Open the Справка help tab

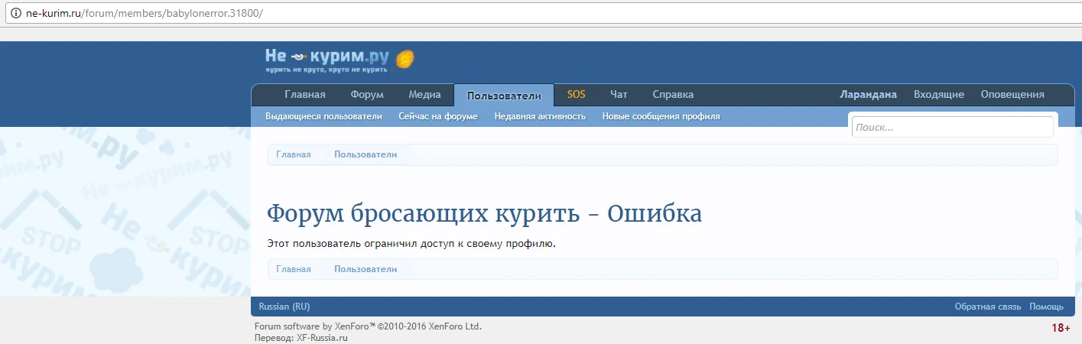673,95
